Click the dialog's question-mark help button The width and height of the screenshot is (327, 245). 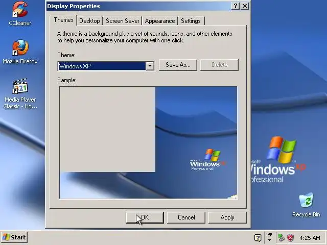coord(236,6)
